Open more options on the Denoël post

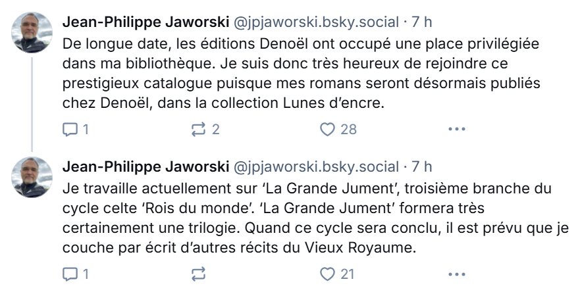point(456,130)
